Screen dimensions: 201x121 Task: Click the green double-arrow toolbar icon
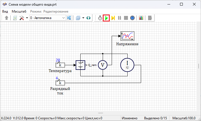coord(89,18)
